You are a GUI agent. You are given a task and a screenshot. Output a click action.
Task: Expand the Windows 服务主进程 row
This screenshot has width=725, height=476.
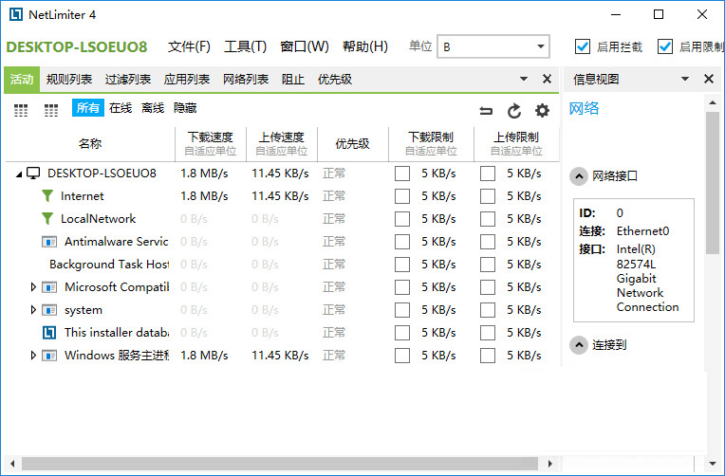[33, 356]
